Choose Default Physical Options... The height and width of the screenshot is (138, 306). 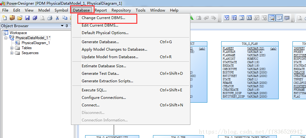click(x=131, y=33)
